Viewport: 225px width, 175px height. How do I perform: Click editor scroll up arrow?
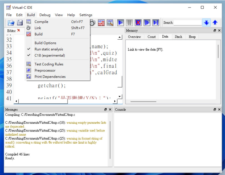(119, 37)
